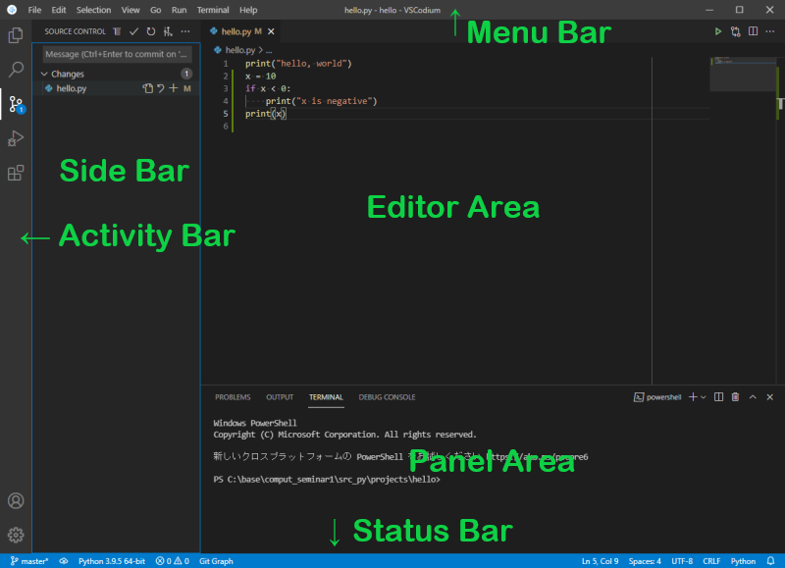Click the Ln 5, Col 9 position indicator
The width and height of the screenshot is (785, 568).
tap(600, 561)
